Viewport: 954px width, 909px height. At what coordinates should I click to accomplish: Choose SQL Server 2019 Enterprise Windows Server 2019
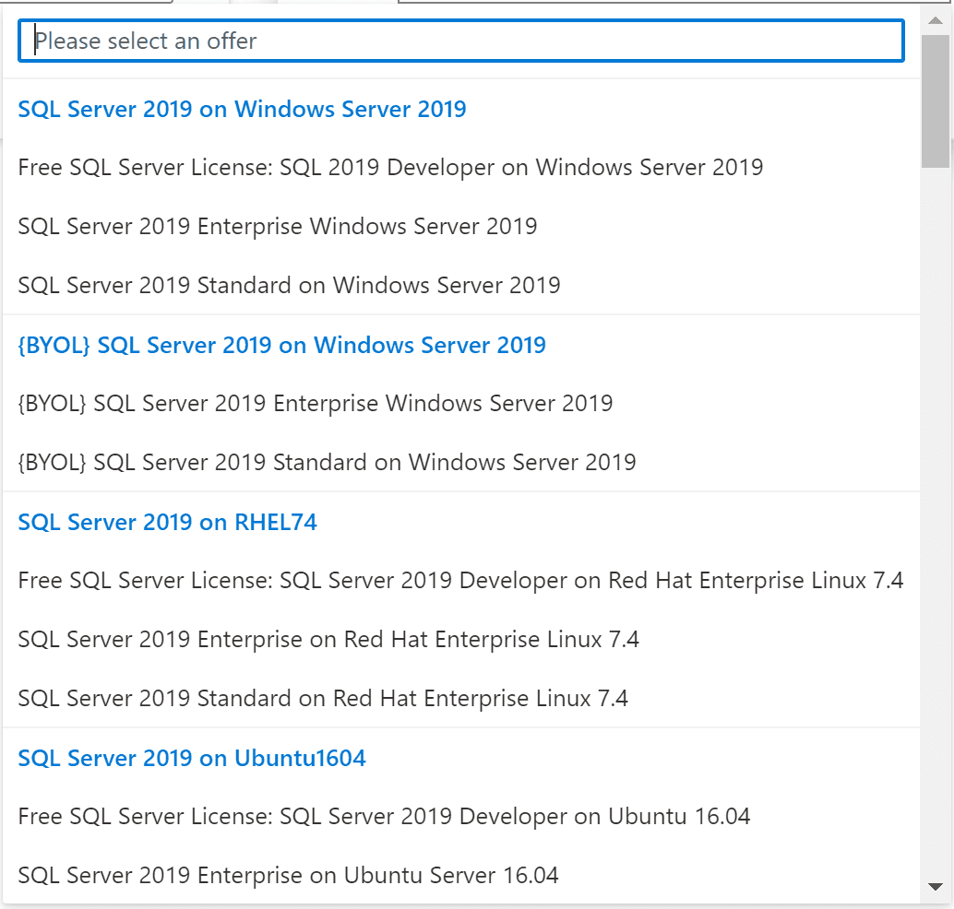point(278,227)
